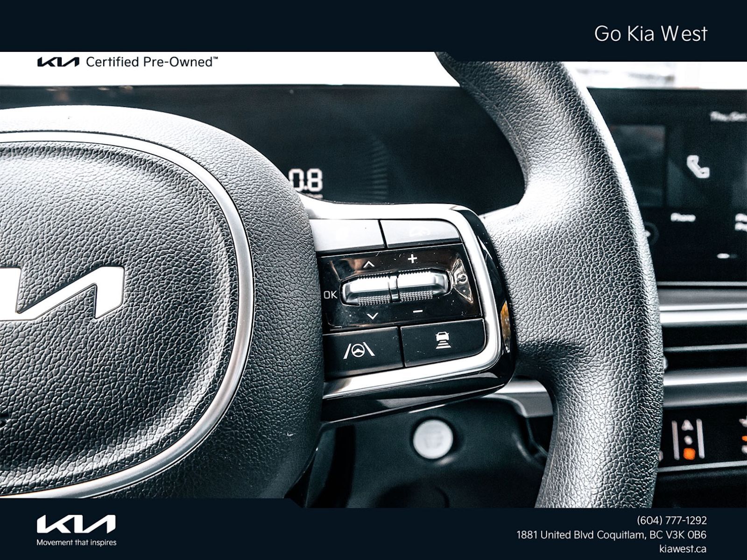
Task: Click the plus symbol above the toggle
Action: (x=412, y=259)
